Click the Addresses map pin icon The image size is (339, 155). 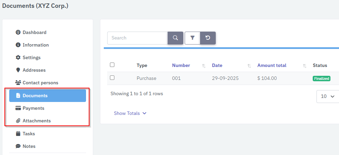pyautogui.click(x=18, y=70)
